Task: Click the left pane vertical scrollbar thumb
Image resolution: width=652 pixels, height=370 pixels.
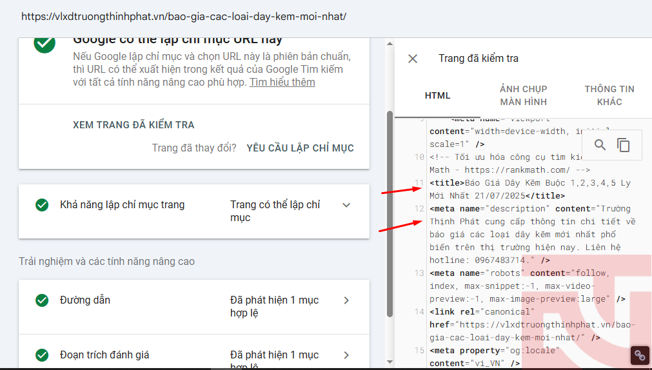Action: pyautogui.click(x=390, y=214)
